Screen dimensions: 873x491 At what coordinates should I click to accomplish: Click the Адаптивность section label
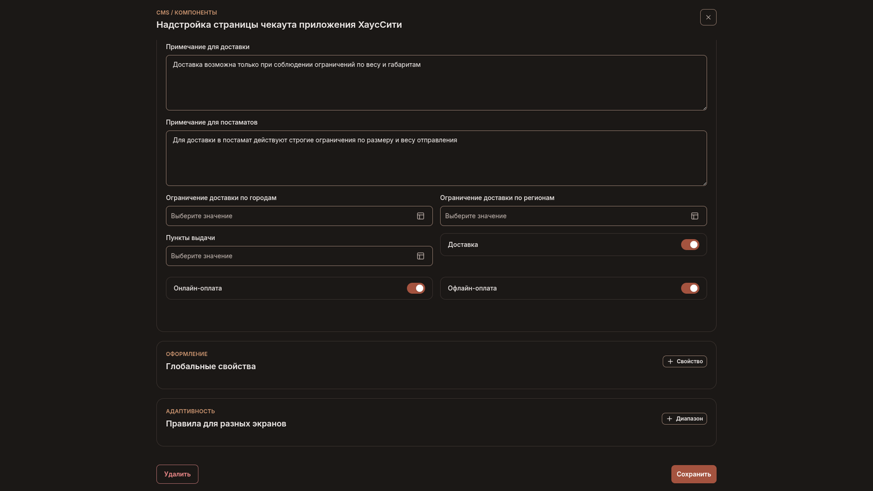(x=190, y=412)
